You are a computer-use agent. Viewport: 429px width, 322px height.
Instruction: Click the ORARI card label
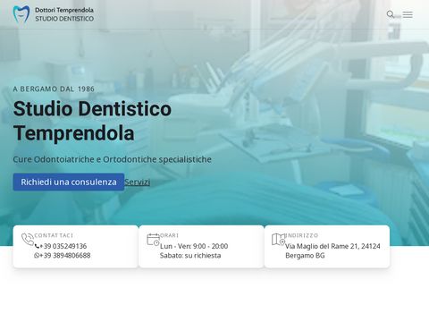click(169, 235)
